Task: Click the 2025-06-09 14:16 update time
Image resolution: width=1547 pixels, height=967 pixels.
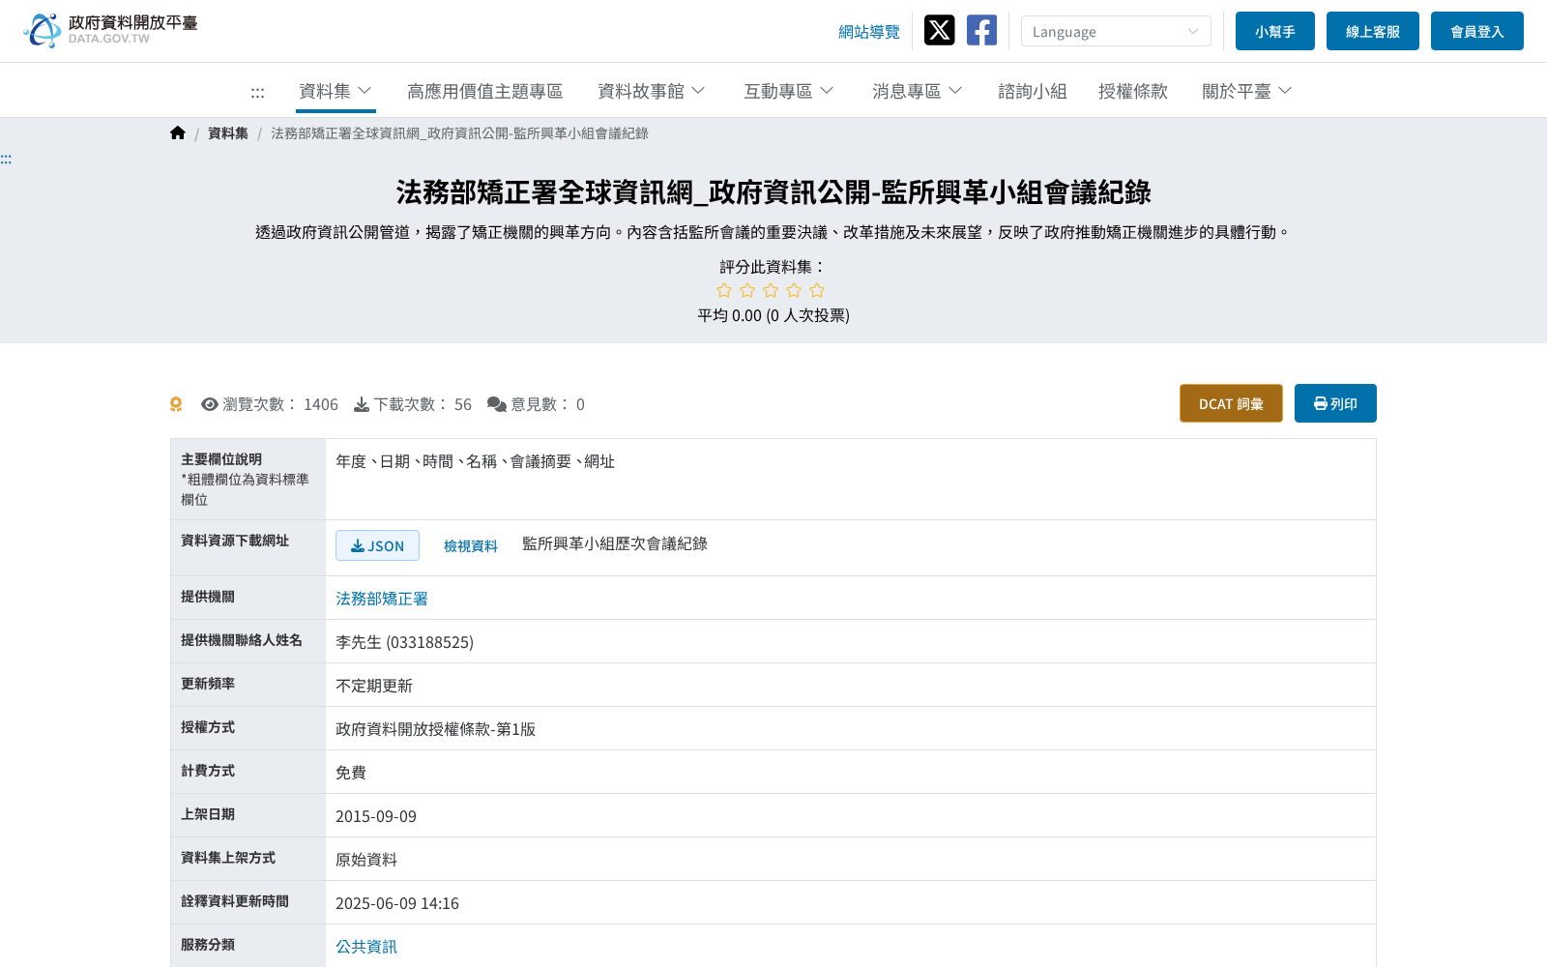Action: pyautogui.click(x=397, y=903)
